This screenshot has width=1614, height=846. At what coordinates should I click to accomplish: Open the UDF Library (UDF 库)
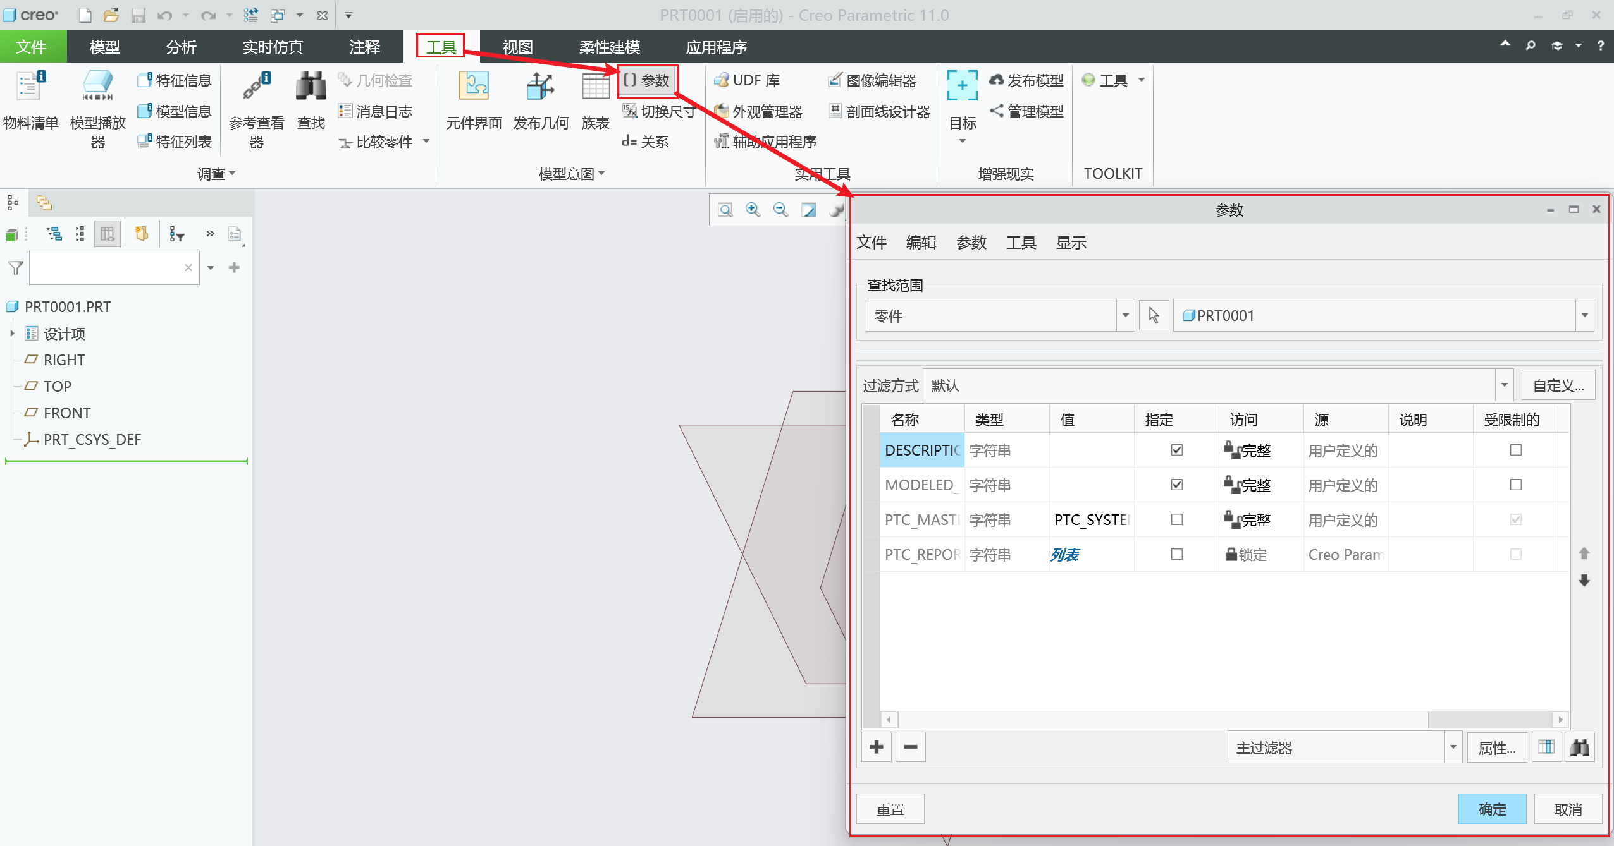click(747, 80)
